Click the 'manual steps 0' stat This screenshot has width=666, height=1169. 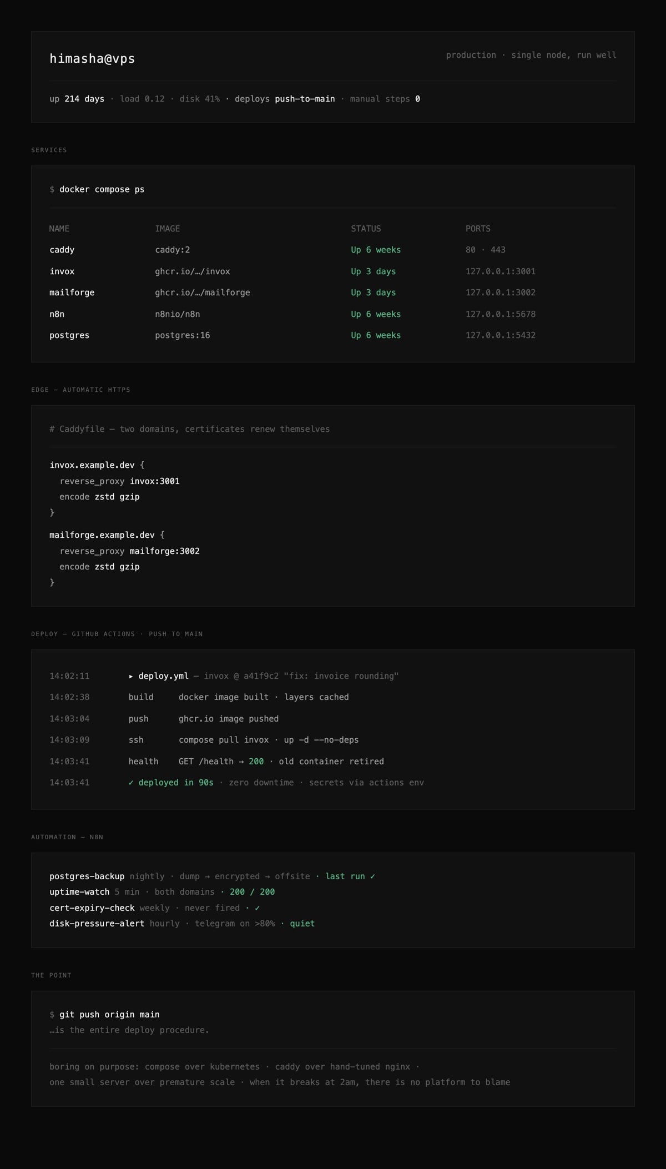(x=385, y=99)
